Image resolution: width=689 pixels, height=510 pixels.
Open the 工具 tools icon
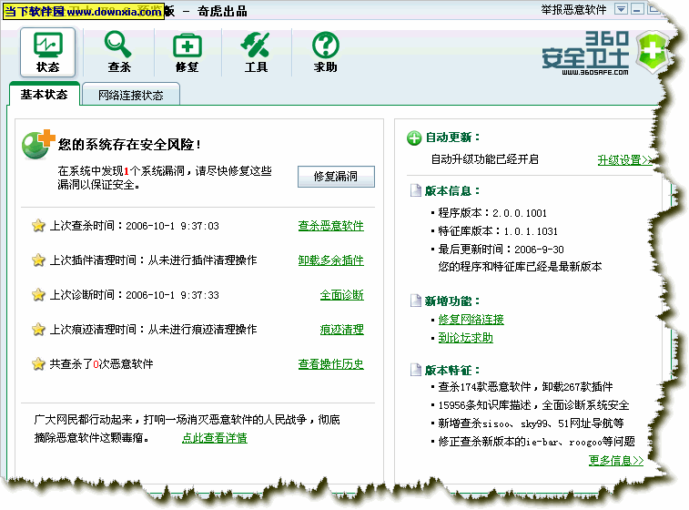coord(256,52)
